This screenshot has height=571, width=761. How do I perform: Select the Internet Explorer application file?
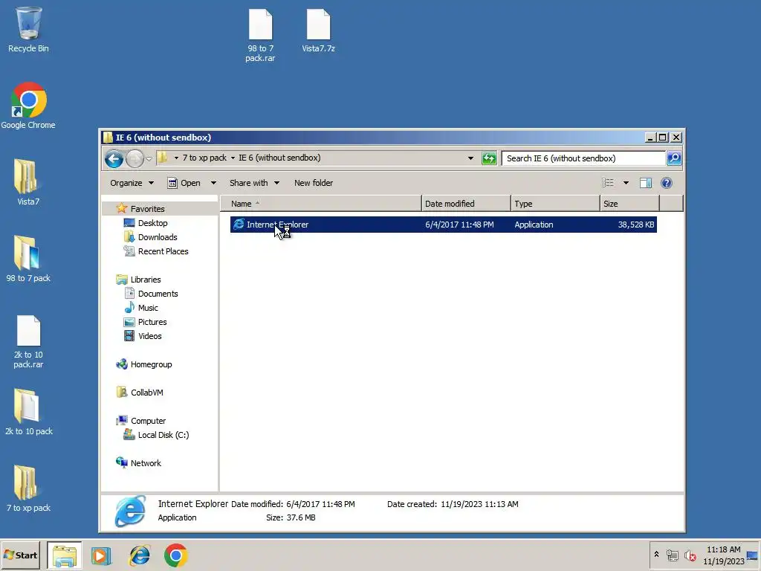[443, 225]
